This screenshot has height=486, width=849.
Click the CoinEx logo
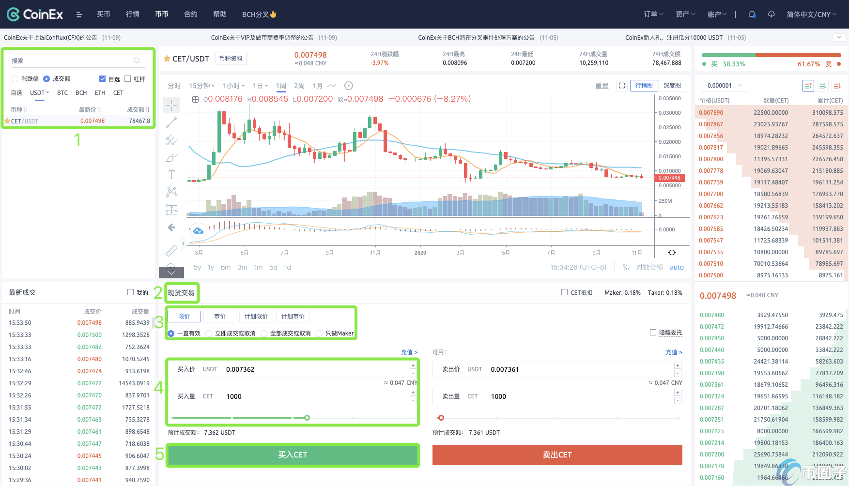tap(35, 15)
